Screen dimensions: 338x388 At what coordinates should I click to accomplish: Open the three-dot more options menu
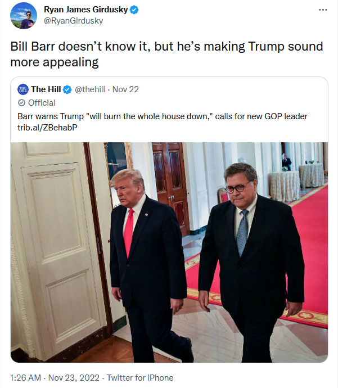click(x=323, y=10)
